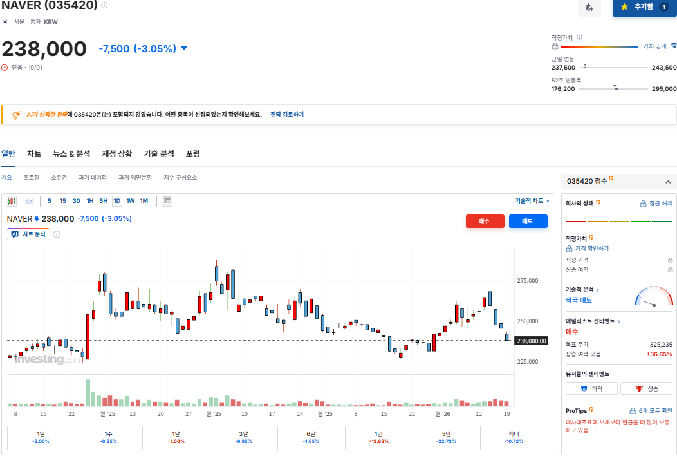Click the blue 매도 sell button
Screen dimensions: 677x456
528,222
